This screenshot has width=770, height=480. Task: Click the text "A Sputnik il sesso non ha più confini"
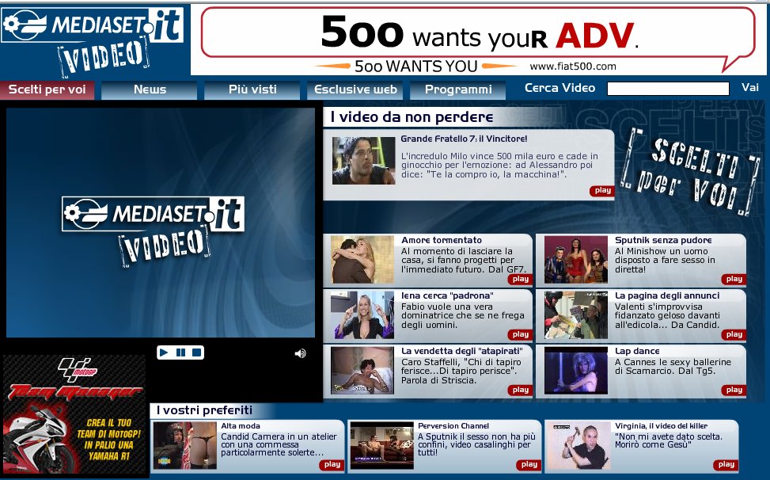pyautogui.click(x=477, y=444)
